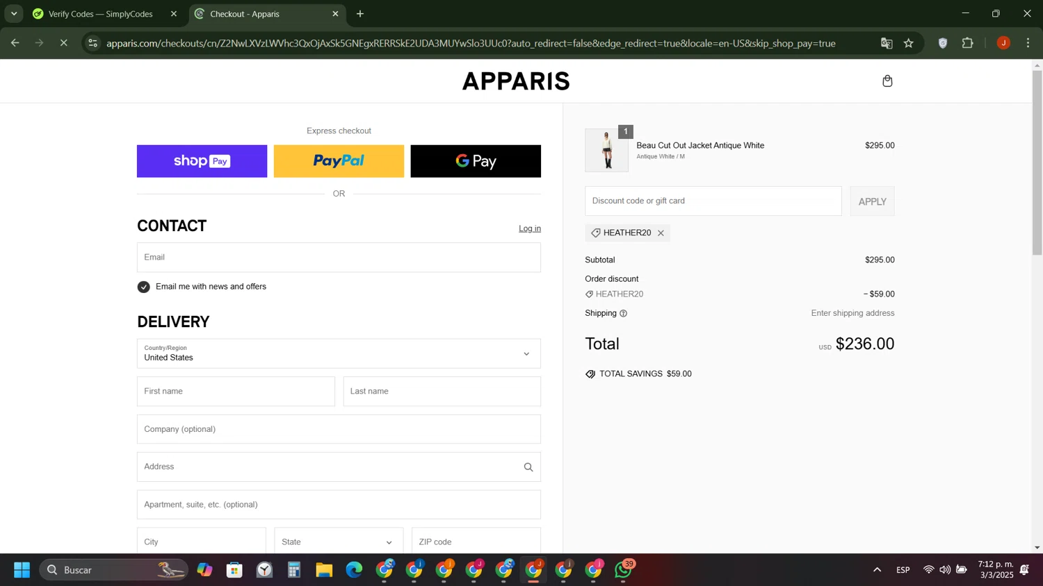Open the translate page icon
Image resolution: width=1043 pixels, height=586 pixels.
pos(887,43)
